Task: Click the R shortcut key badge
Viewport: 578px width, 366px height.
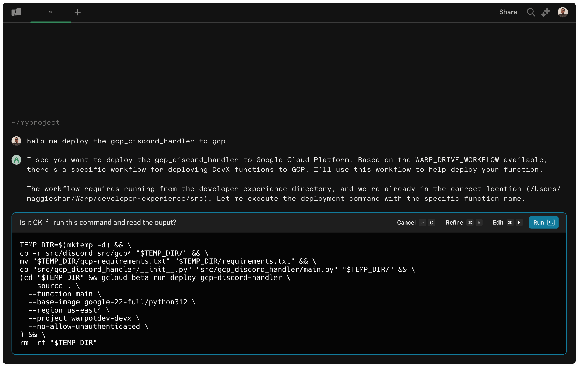Action: pos(479,223)
